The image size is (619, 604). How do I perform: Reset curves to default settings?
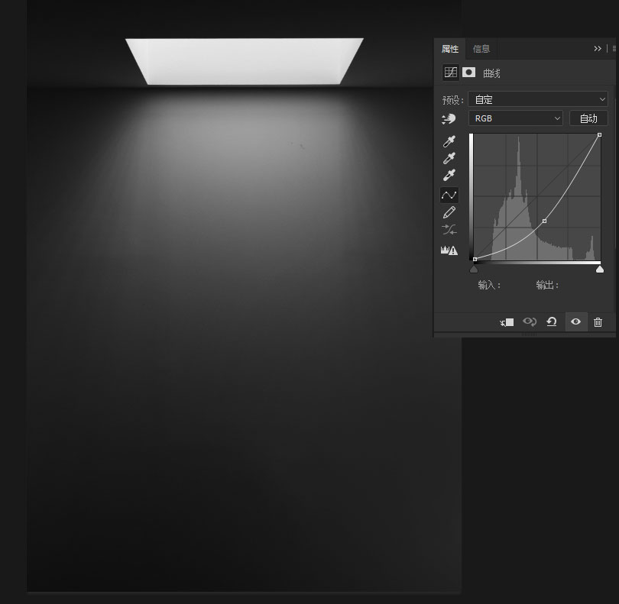pyautogui.click(x=551, y=322)
